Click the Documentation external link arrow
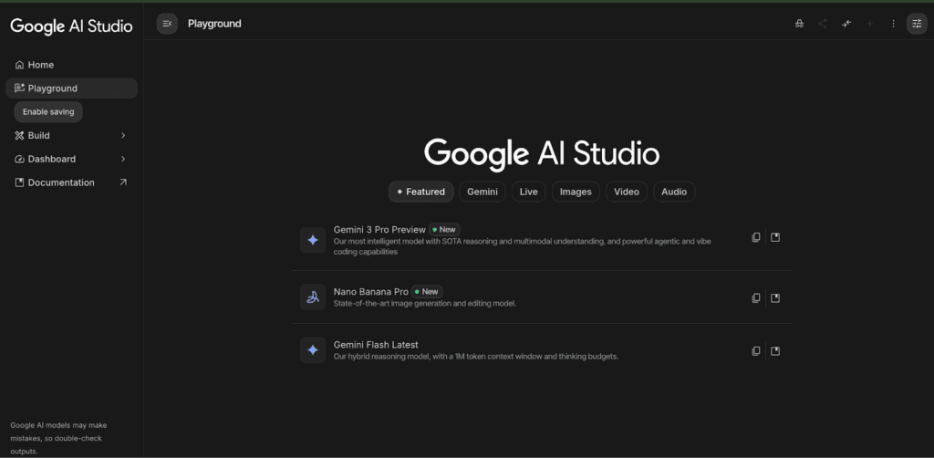934x458 pixels. click(123, 182)
